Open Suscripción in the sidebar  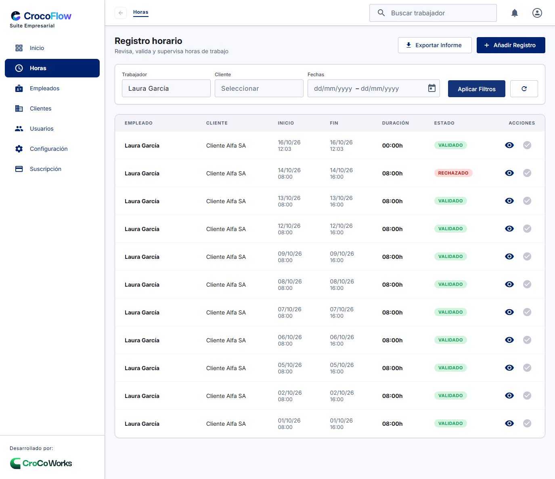point(52,169)
